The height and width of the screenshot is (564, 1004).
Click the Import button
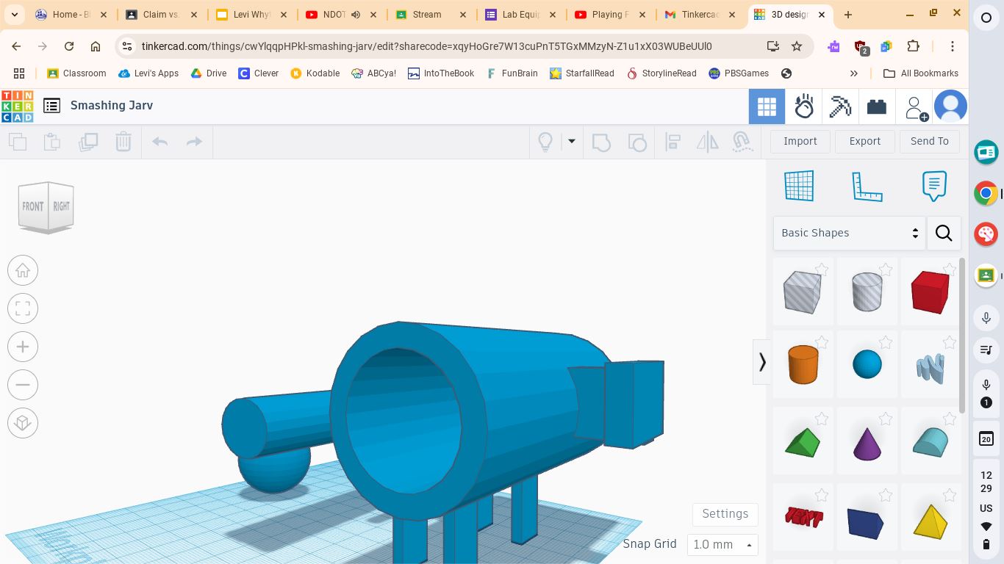point(800,141)
